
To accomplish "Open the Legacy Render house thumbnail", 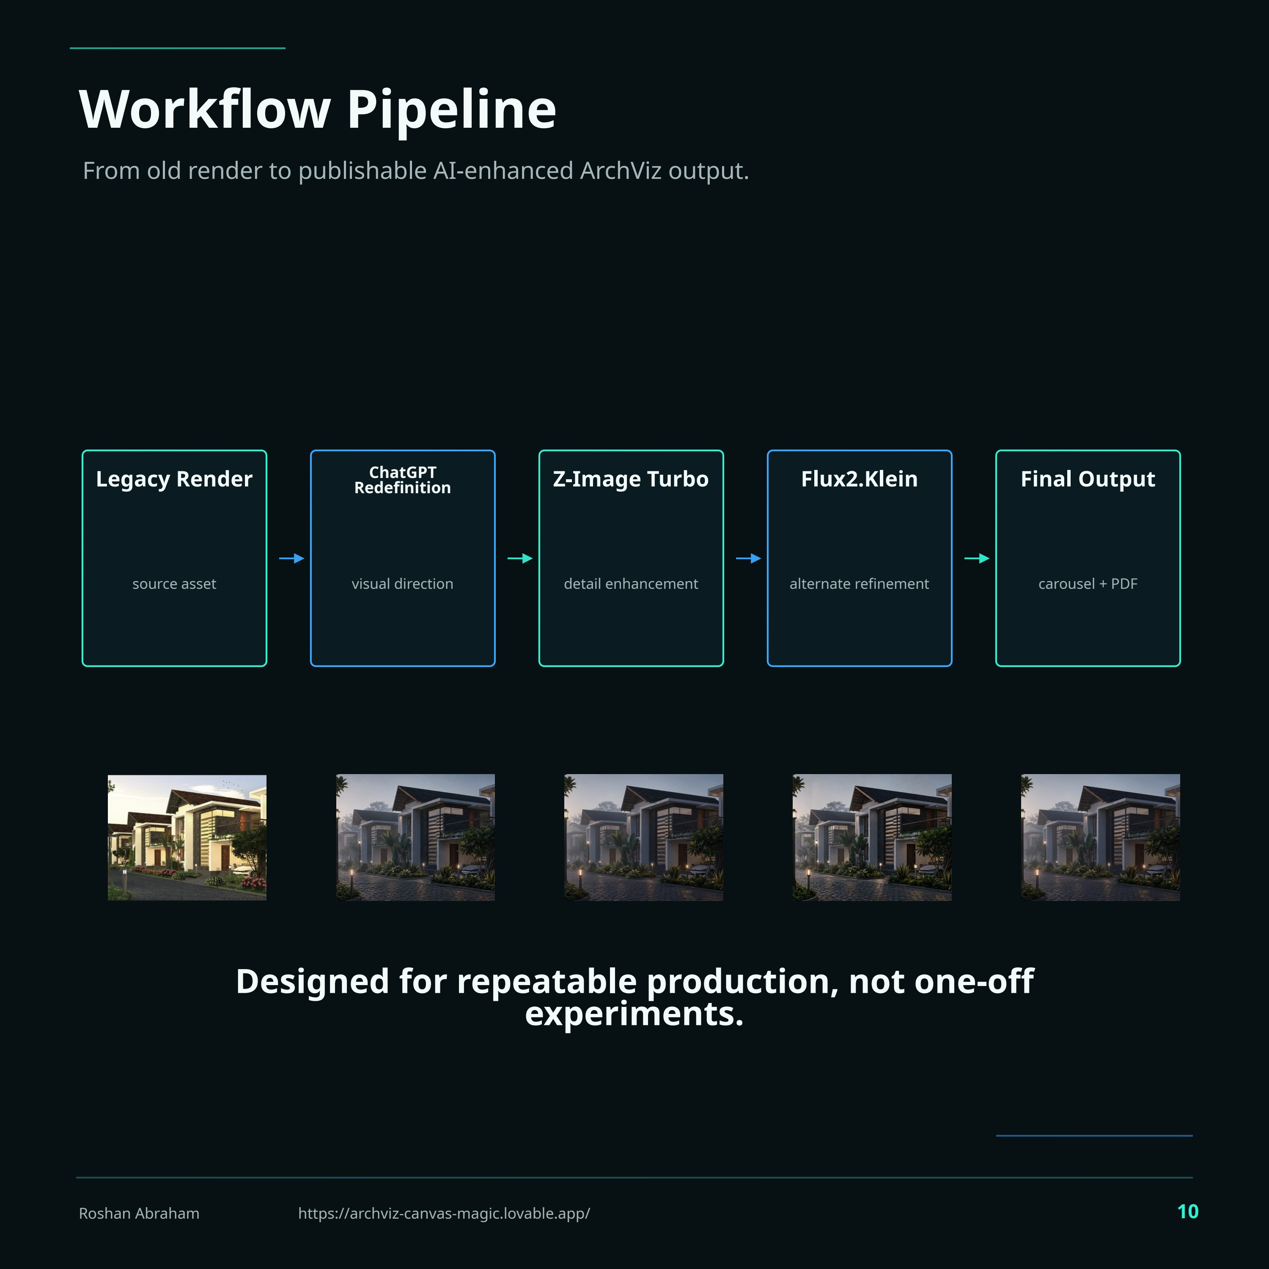I will 187,838.
